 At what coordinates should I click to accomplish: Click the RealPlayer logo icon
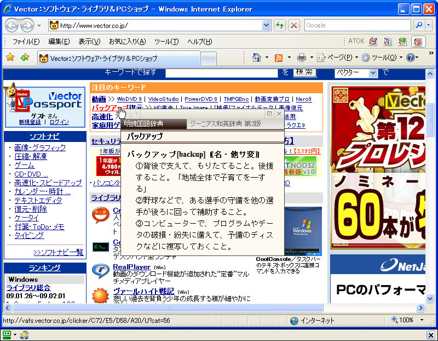pyautogui.click(x=100, y=270)
